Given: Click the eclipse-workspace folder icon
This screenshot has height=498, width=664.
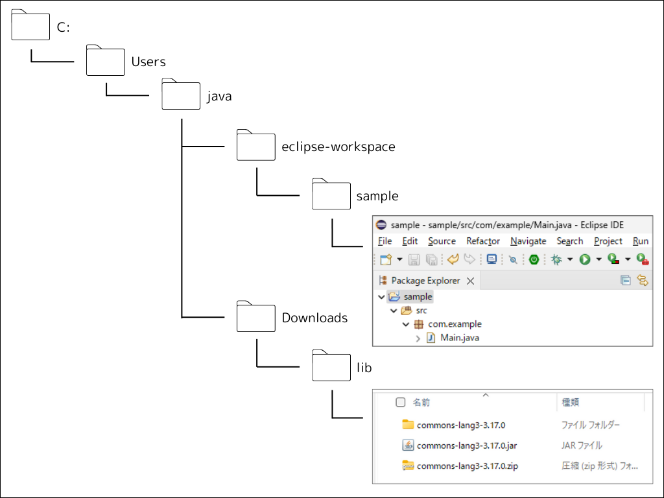Looking at the screenshot, I should (255, 145).
